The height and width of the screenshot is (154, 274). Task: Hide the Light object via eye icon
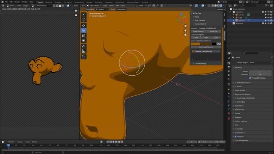pos(268,18)
